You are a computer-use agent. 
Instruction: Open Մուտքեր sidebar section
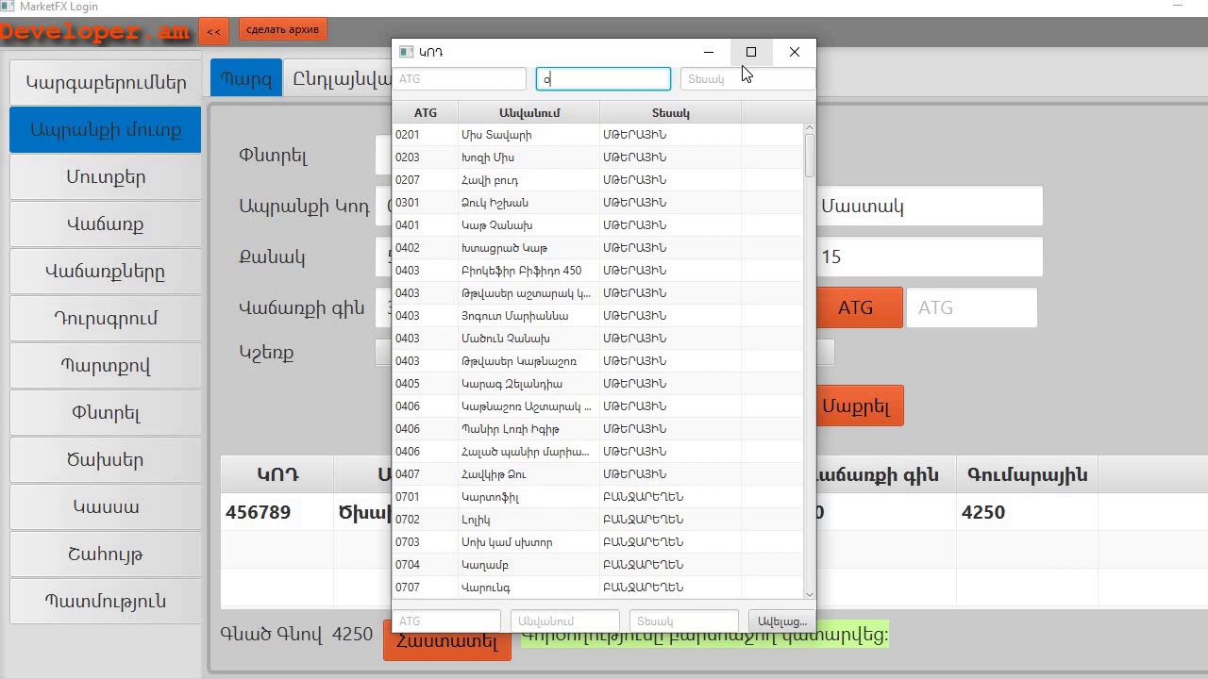(106, 176)
